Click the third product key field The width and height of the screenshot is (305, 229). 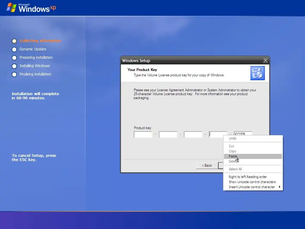tap(193, 134)
